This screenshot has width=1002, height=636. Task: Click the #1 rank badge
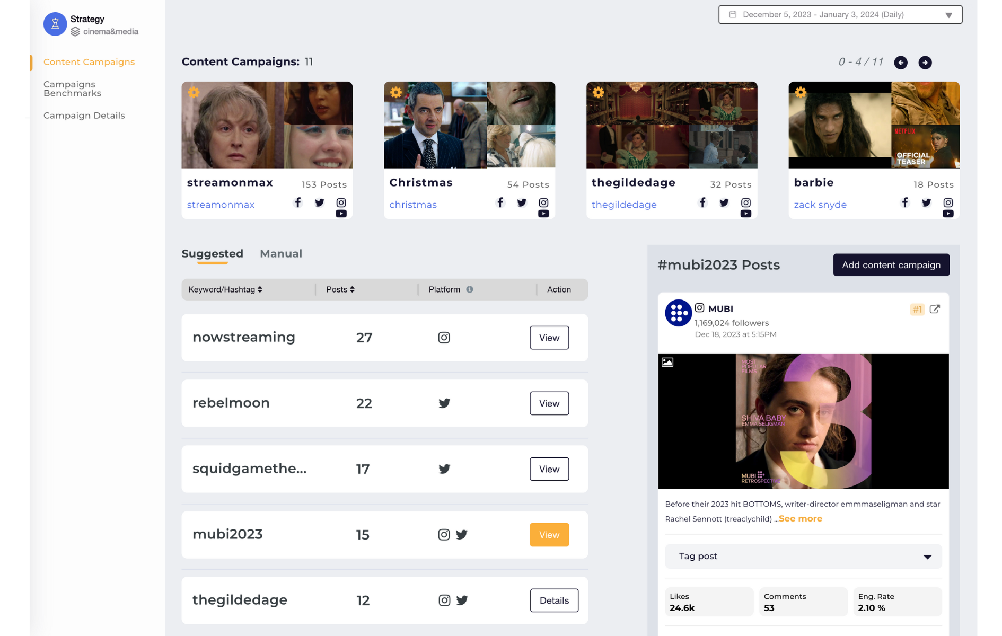pos(917,310)
